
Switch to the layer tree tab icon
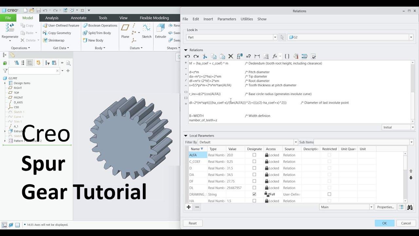tap(12, 55)
